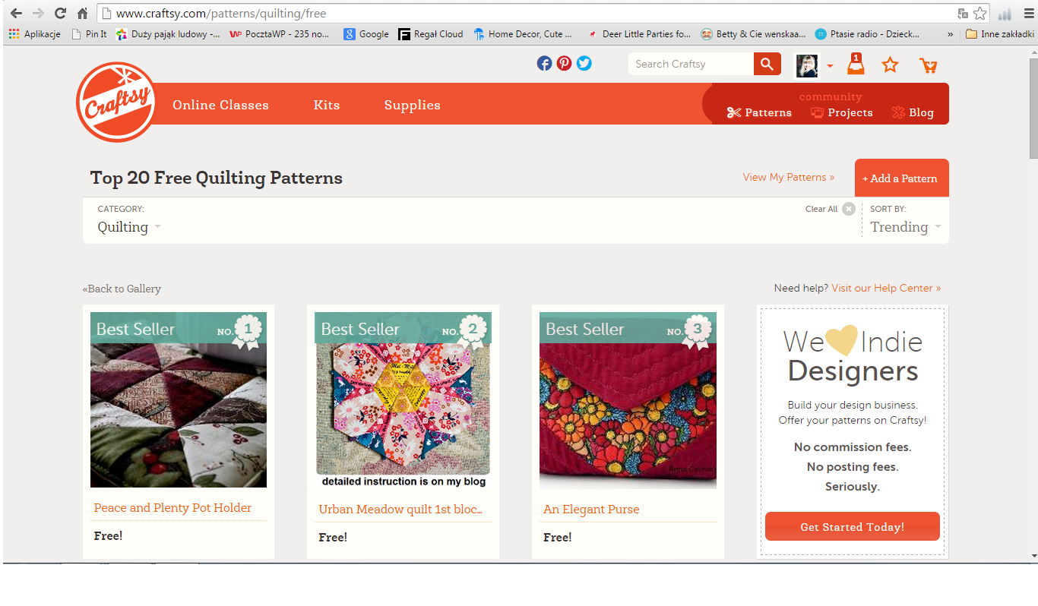The height and width of the screenshot is (606, 1038).
Task: Bookmark page with Chrome star icon
Action: tap(980, 14)
